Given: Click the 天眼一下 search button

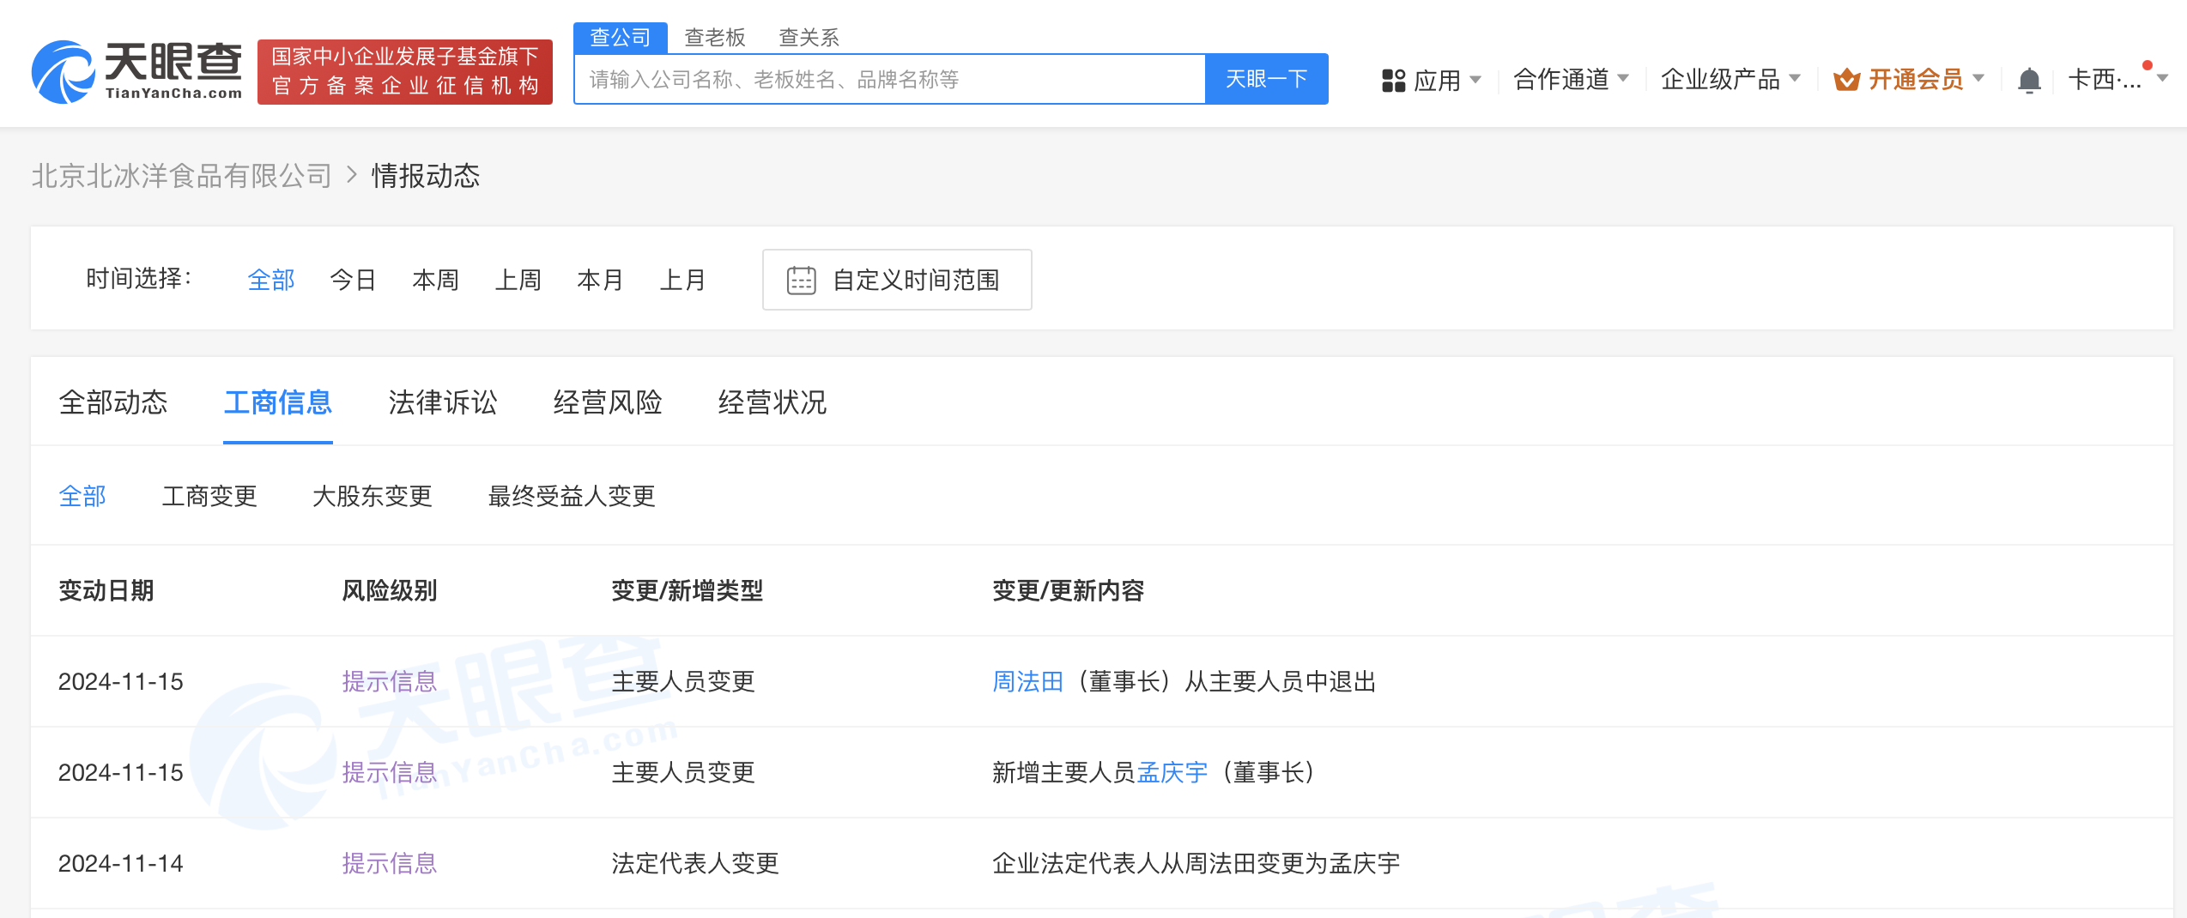Looking at the screenshot, I should (1267, 79).
